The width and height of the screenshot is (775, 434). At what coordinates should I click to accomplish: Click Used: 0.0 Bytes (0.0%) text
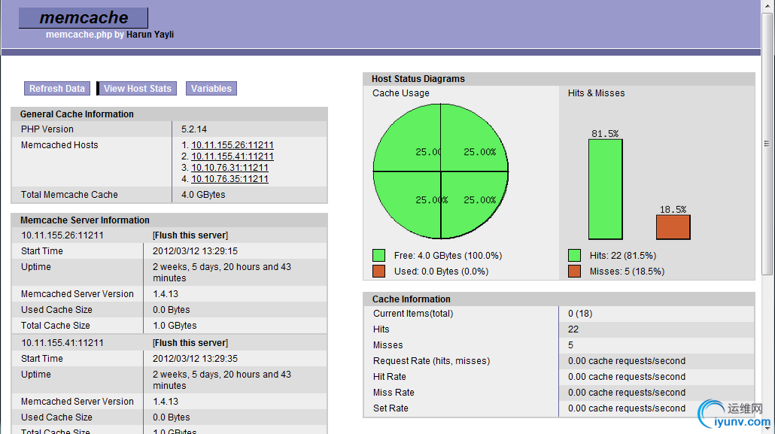pyautogui.click(x=442, y=272)
